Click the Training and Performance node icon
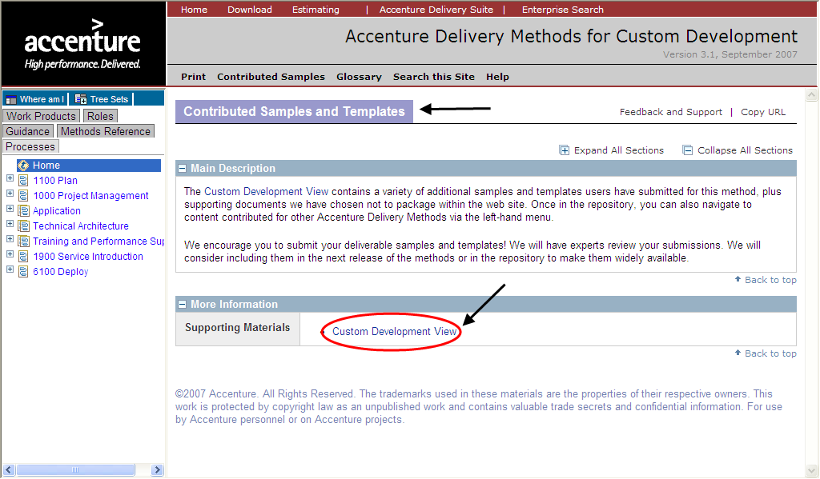This screenshot has height=479, width=820. (23, 241)
